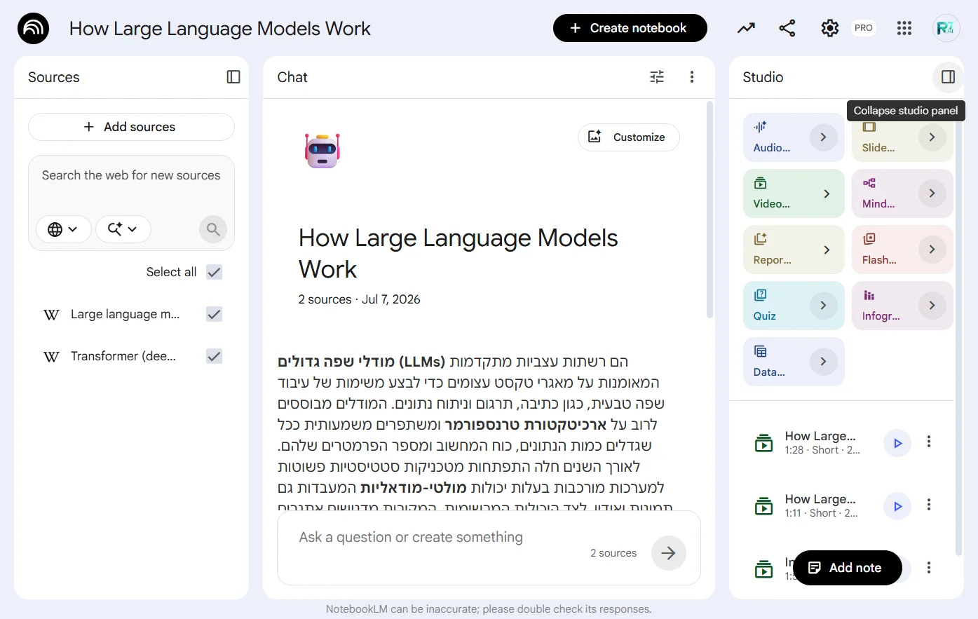Click the notebook title in header
The width and height of the screenshot is (978, 619).
coord(219,29)
